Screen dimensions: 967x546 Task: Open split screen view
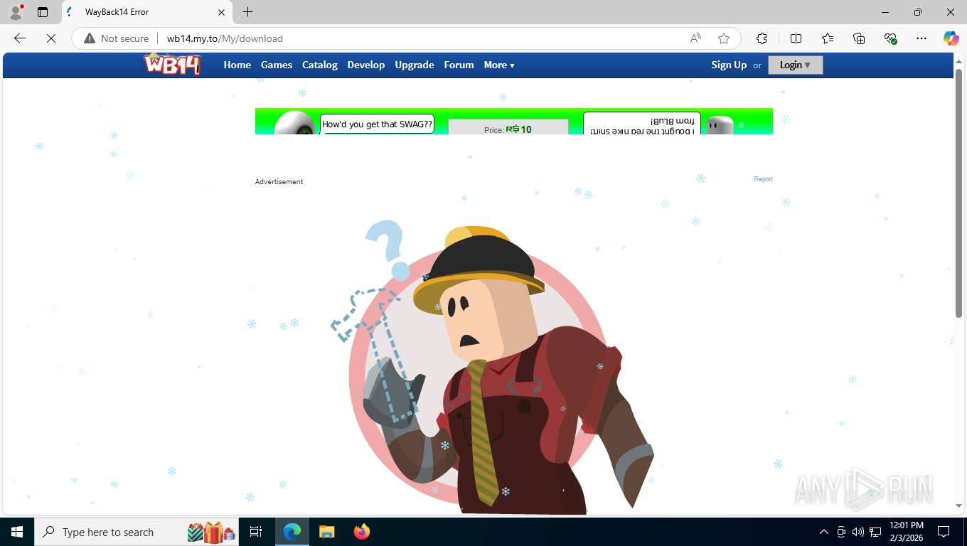point(796,38)
